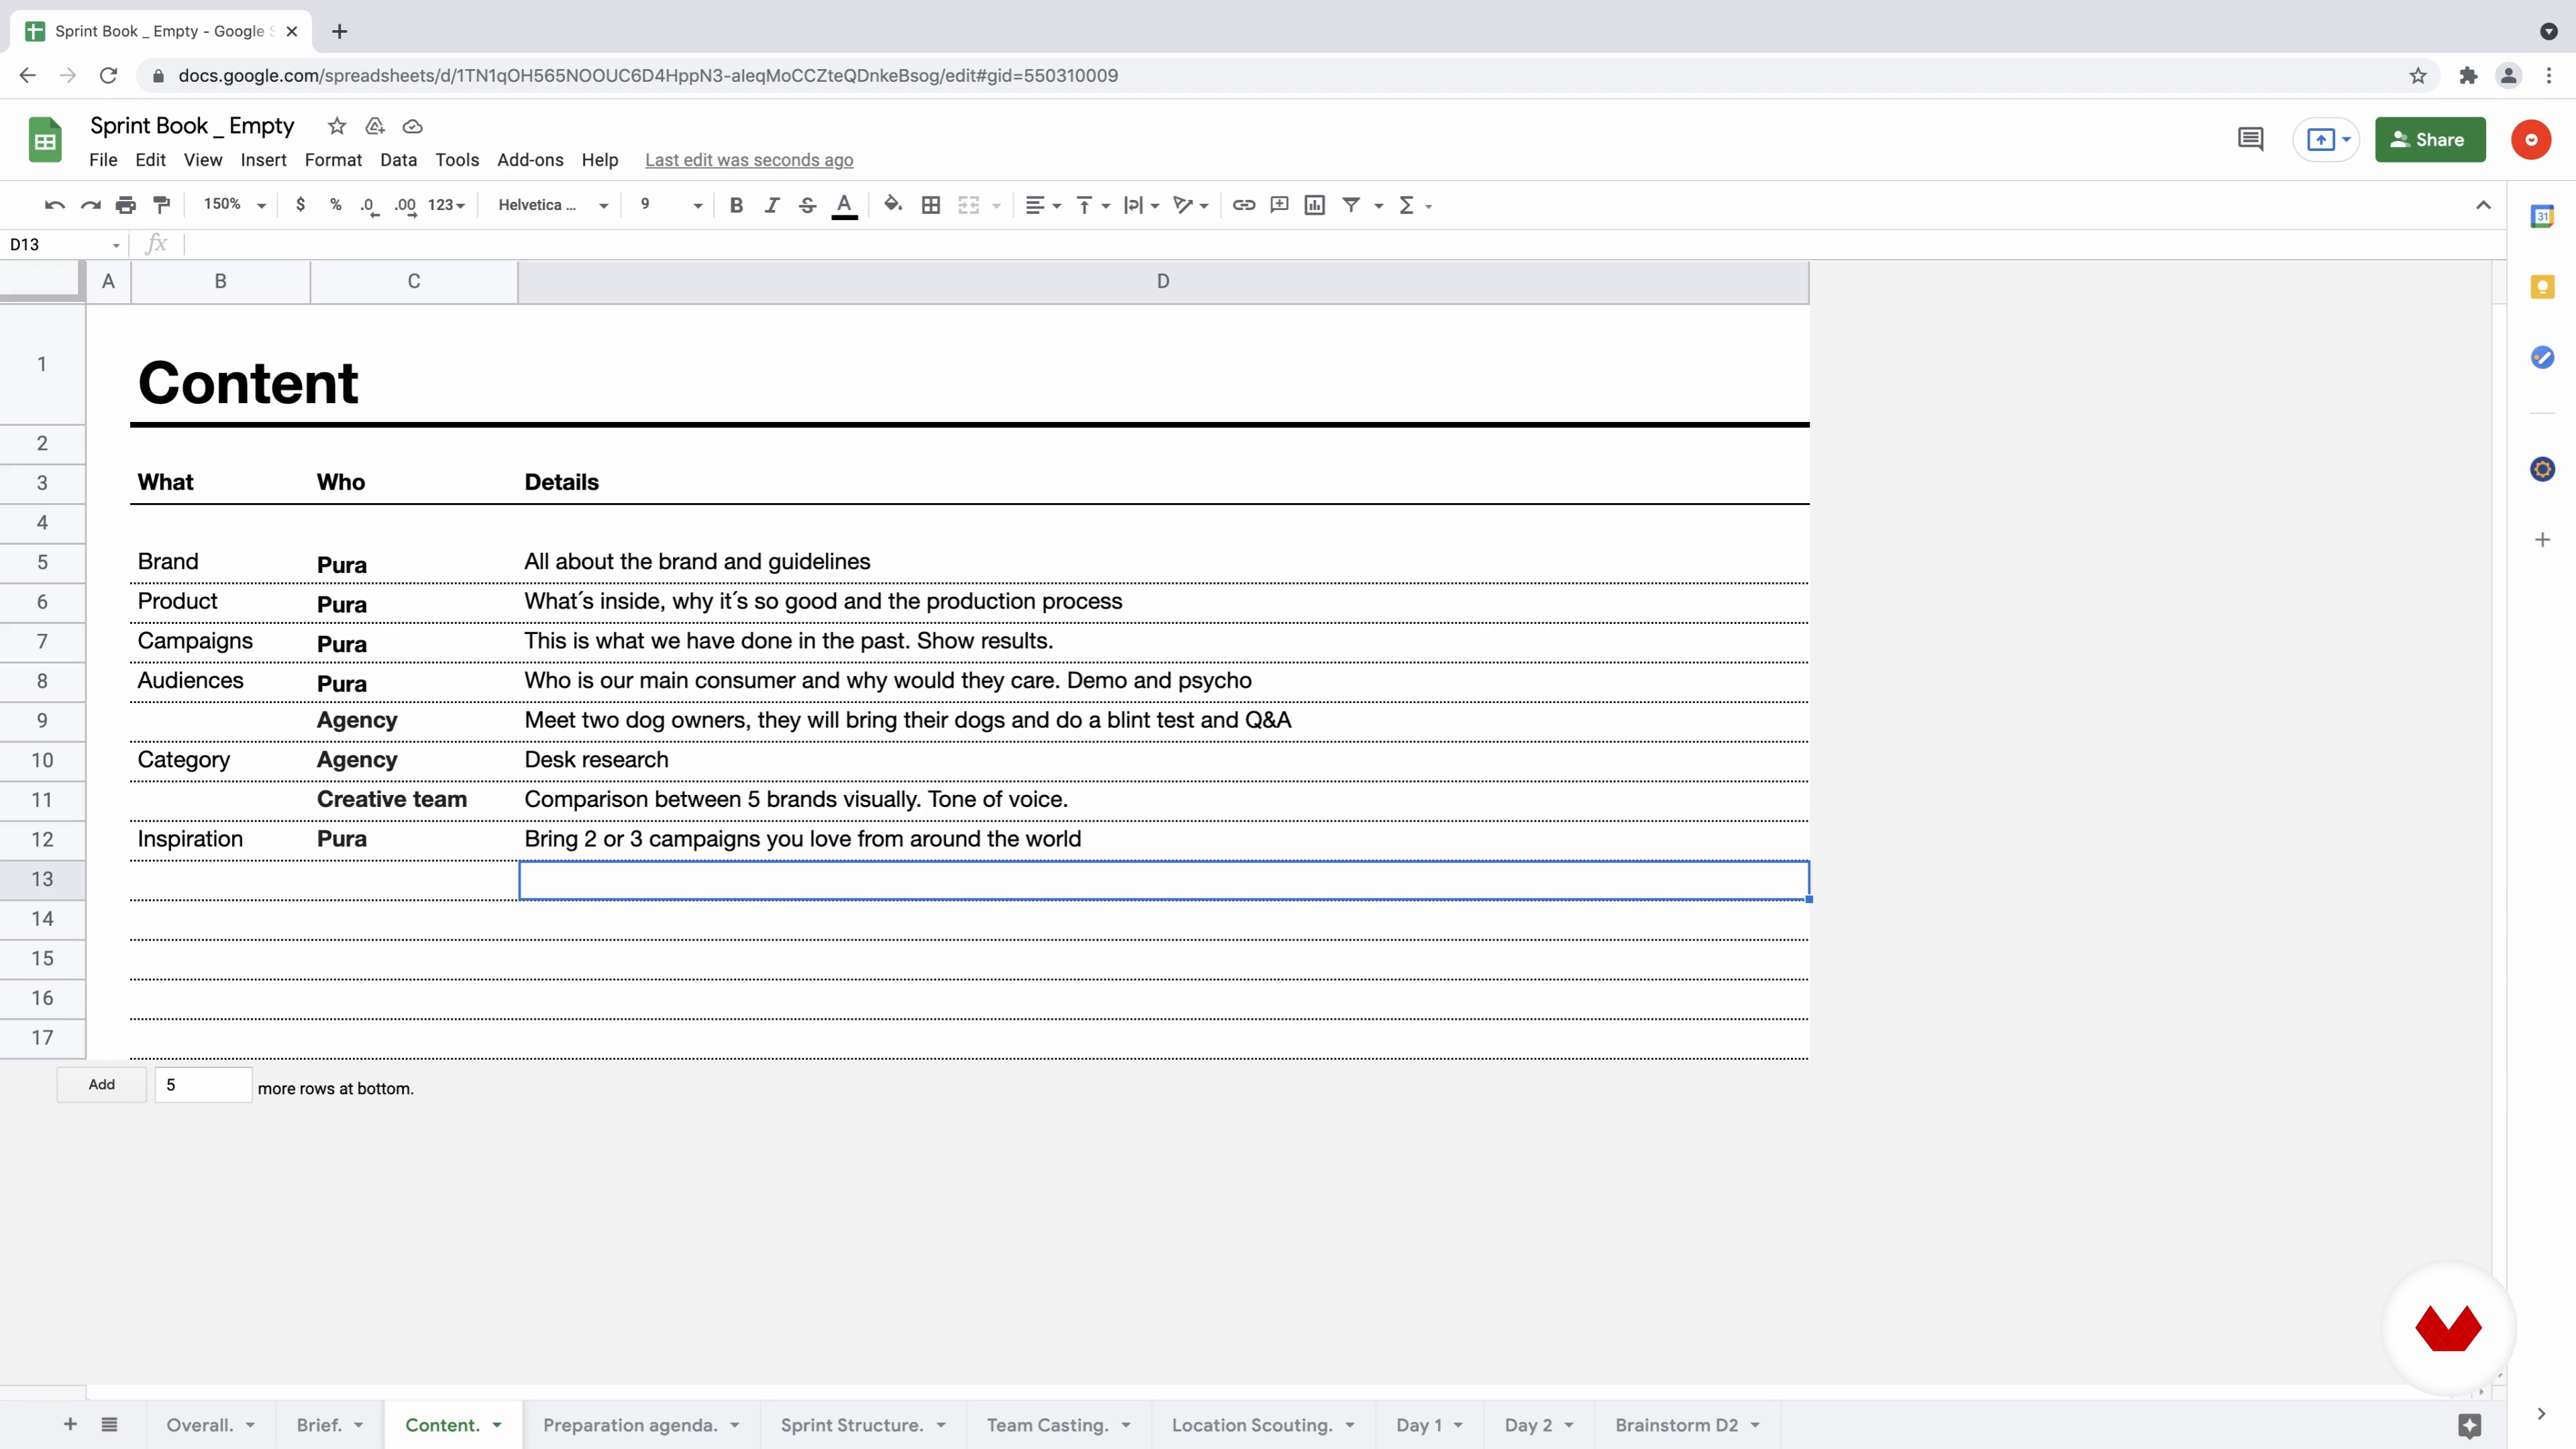Open the fill color picker
Screen dimensions: 2576x1449
893,205
